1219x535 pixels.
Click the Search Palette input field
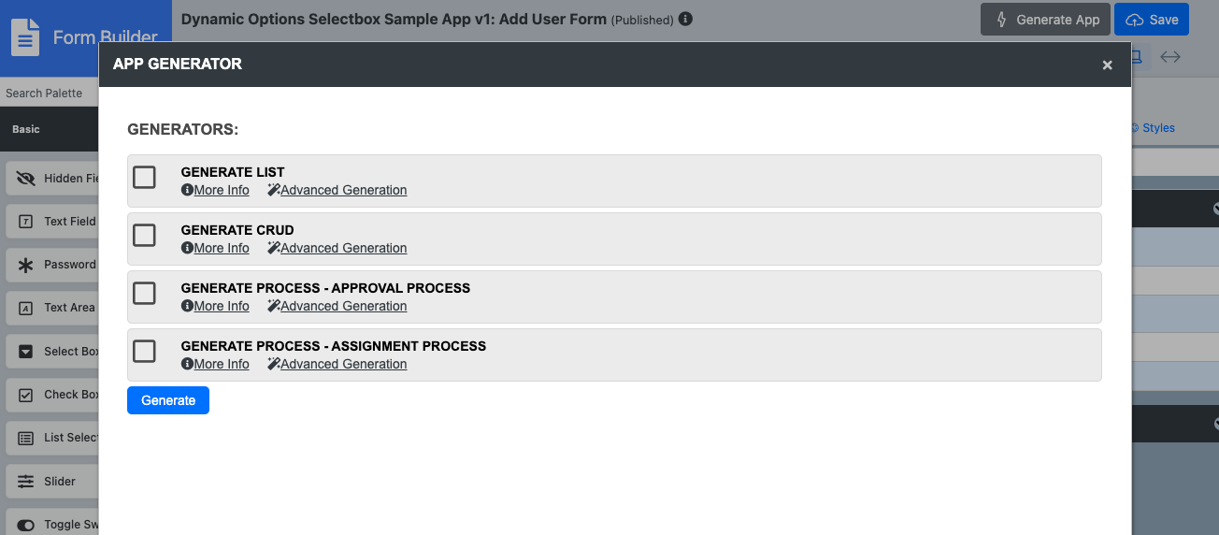(x=47, y=93)
